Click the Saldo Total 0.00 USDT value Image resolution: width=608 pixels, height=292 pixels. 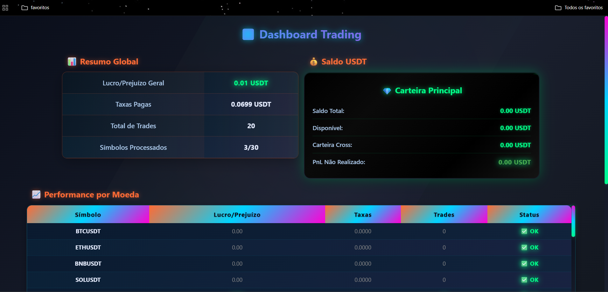pos(515,111)
